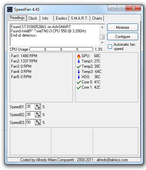The image size is (146, 170).
Task: Click the blue down arrow beside Temp1
Action: [79, 61]
